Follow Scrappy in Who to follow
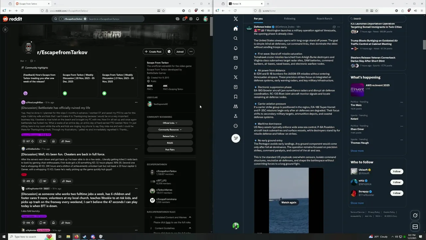The width and height of the screenshot is (426, 240). pos(397,193)
